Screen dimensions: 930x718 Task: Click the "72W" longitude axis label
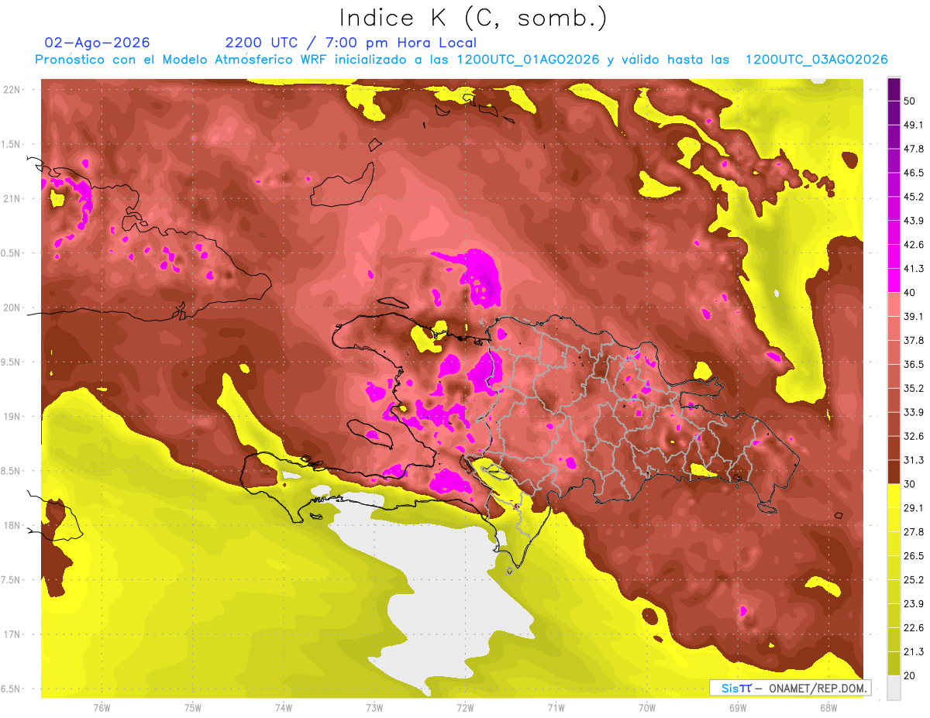pyautogui.click(x=465, y=708)
